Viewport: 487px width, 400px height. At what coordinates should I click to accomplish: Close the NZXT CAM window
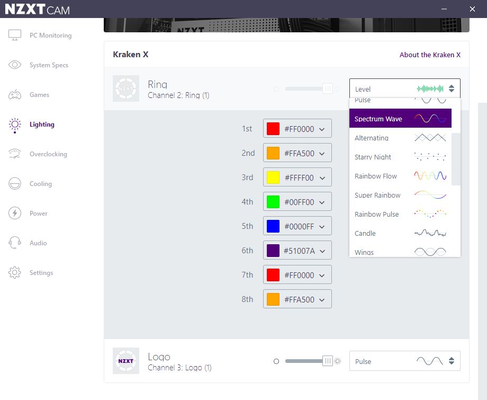[472, 9]
